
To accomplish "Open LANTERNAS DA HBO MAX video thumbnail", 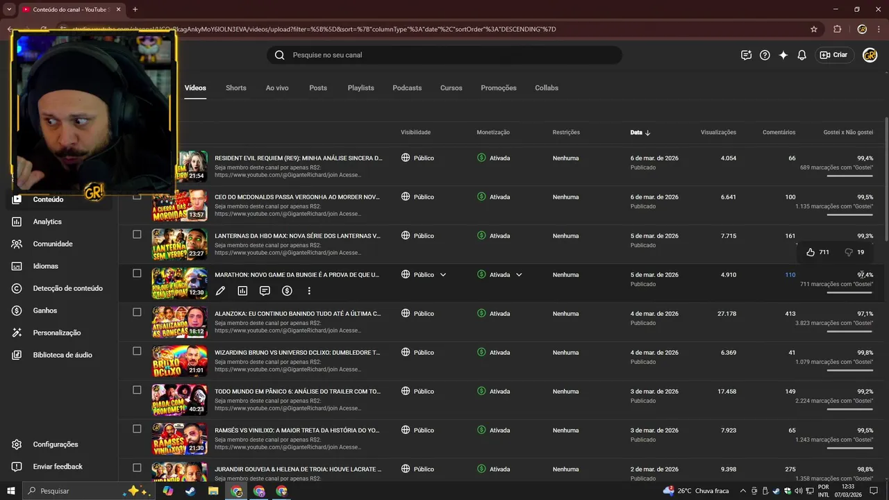I will [x=179, y=244].
